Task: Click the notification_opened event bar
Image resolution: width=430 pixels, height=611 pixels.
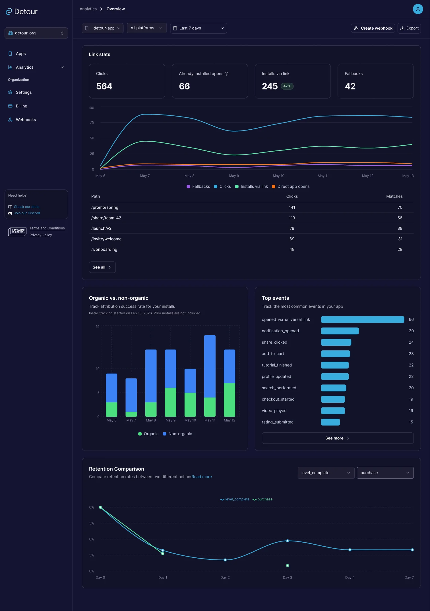Action: pyautogui.click(x=340, y=331)
